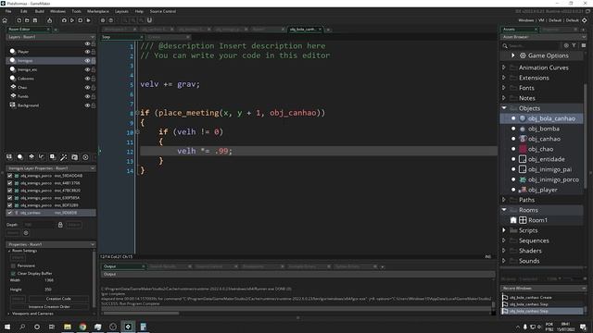
Task: Click the Debug toolbar icon
Action: 64,20
